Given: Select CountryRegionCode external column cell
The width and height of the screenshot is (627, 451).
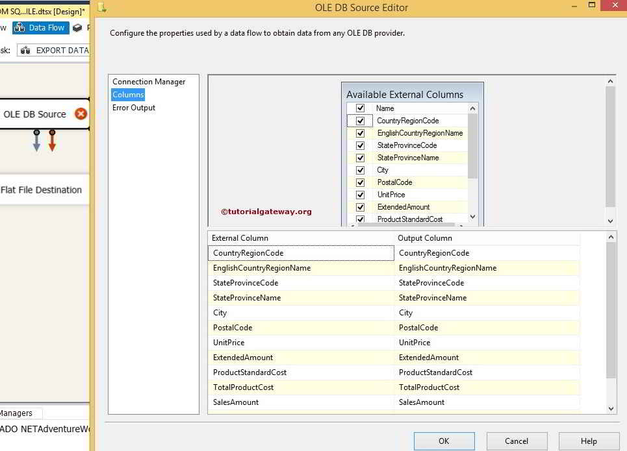Looking at the screenshot, I should 301,253.
